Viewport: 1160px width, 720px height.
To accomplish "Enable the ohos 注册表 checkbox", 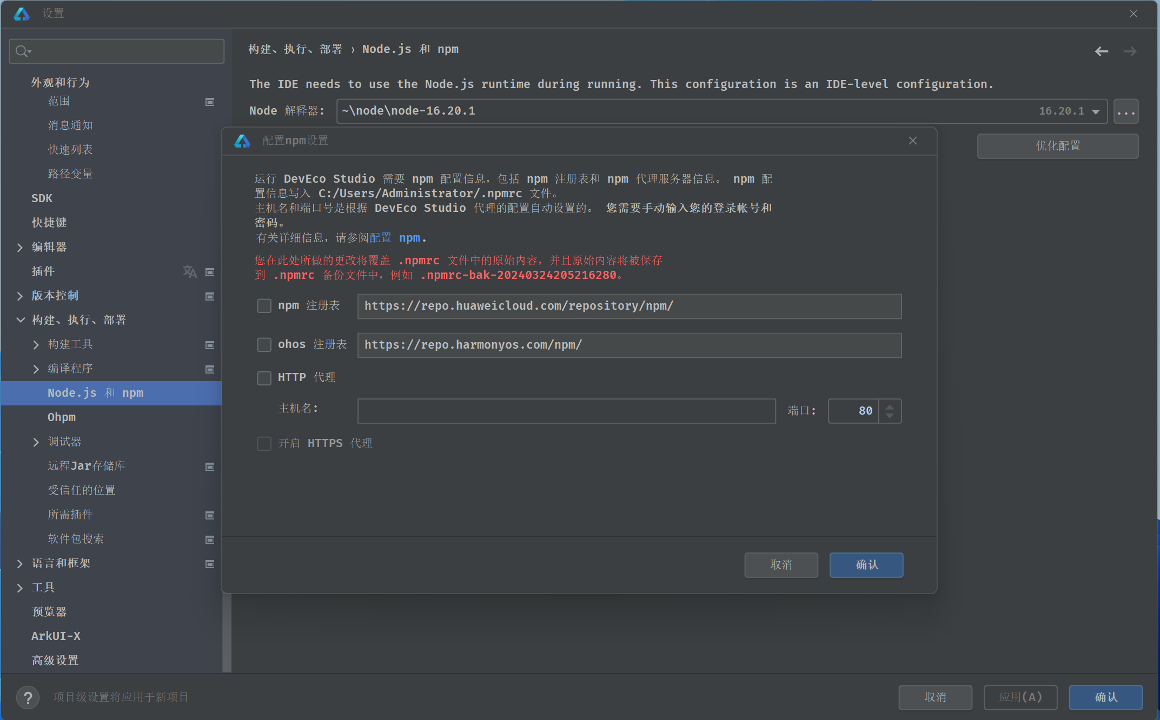I will point(264,345).
